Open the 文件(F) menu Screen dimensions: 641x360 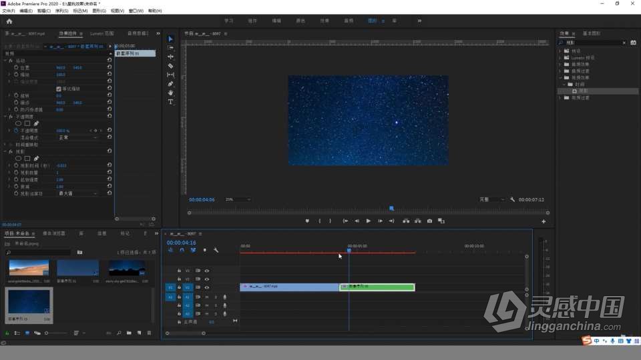[9, 11]
